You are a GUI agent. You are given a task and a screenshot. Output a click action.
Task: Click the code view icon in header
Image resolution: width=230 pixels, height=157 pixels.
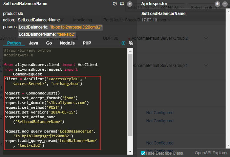[x=122, y=3]
